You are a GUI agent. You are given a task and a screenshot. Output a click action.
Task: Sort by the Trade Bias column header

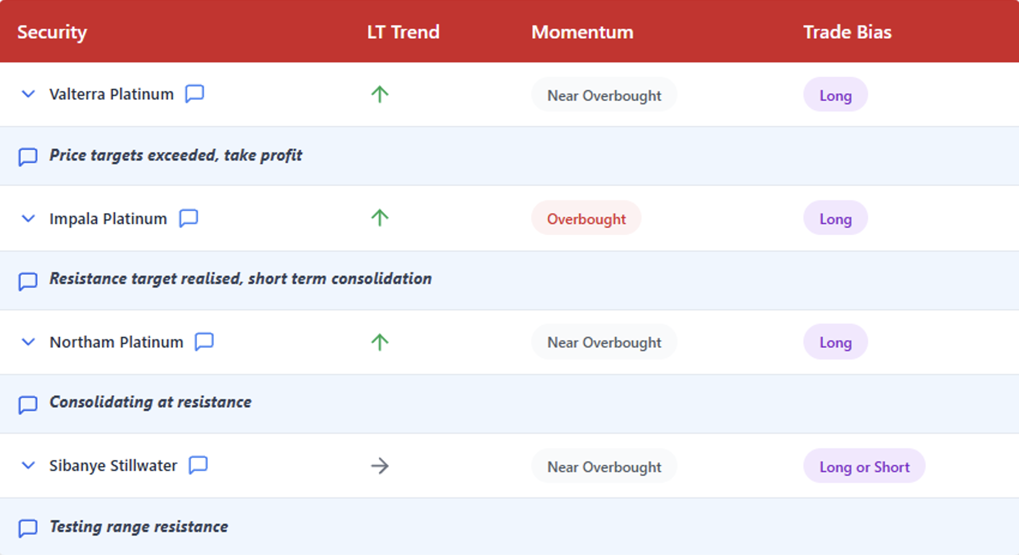(848, 32)
